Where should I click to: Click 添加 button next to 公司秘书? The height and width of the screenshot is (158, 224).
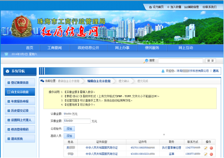pyautogui.click(x=69, y=129)
